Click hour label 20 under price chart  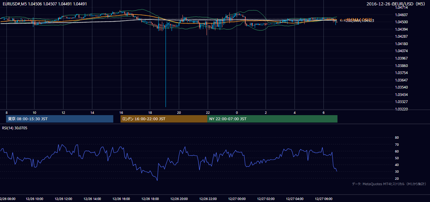click(179, 112)
